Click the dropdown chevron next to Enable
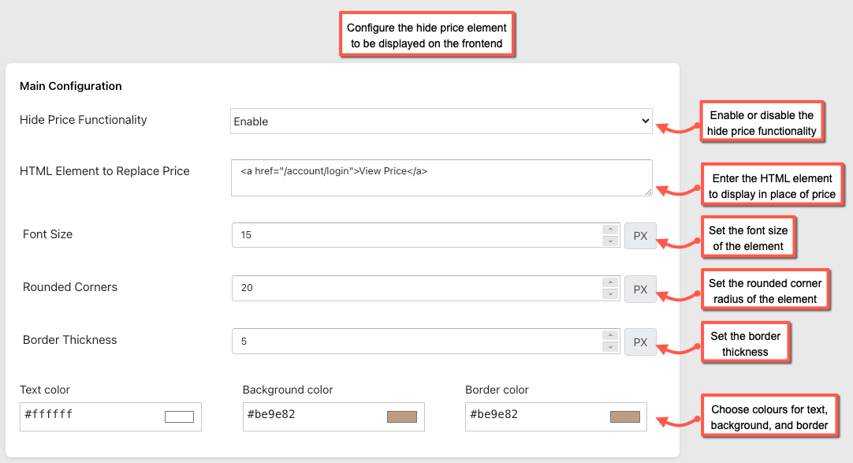853x463 pixels. [x=645, y=121]
